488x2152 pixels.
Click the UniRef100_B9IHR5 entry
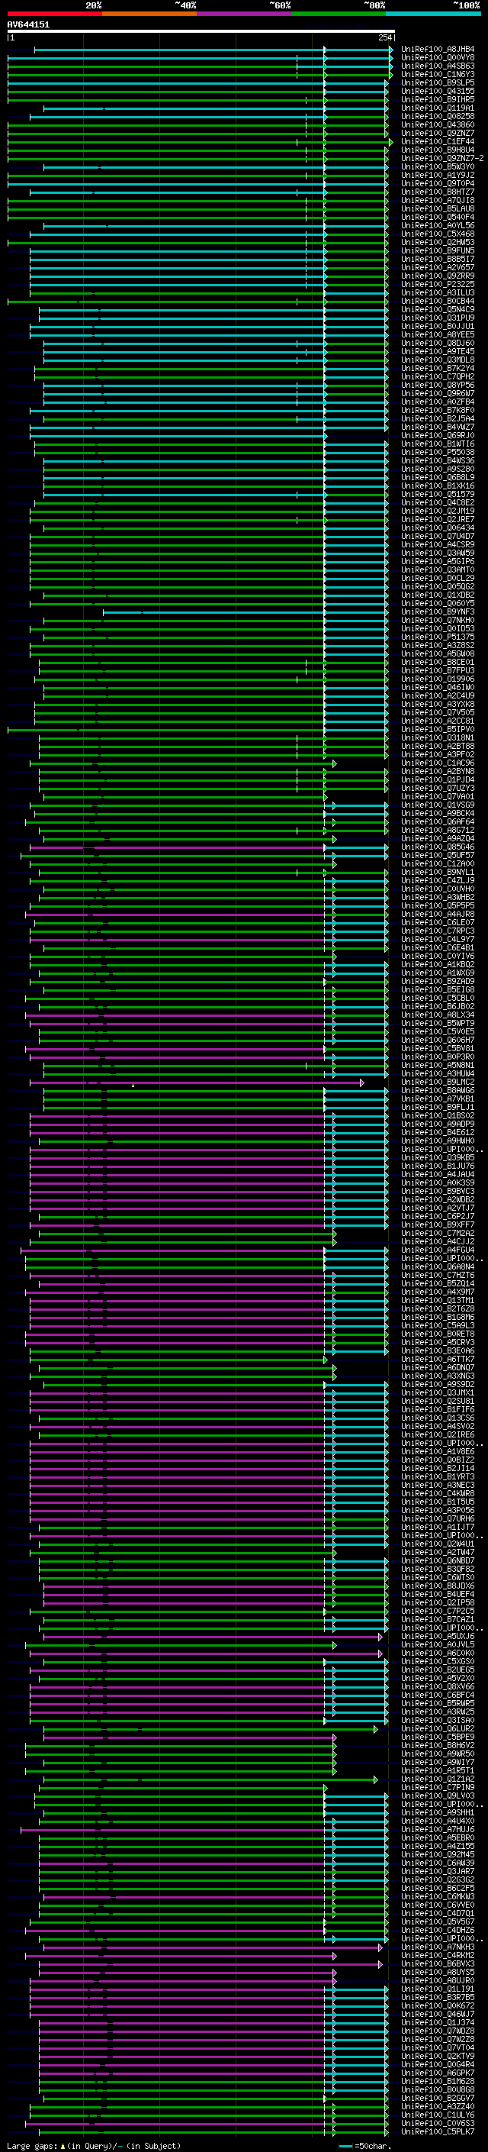pyautogui.click(x=438, y=99)
